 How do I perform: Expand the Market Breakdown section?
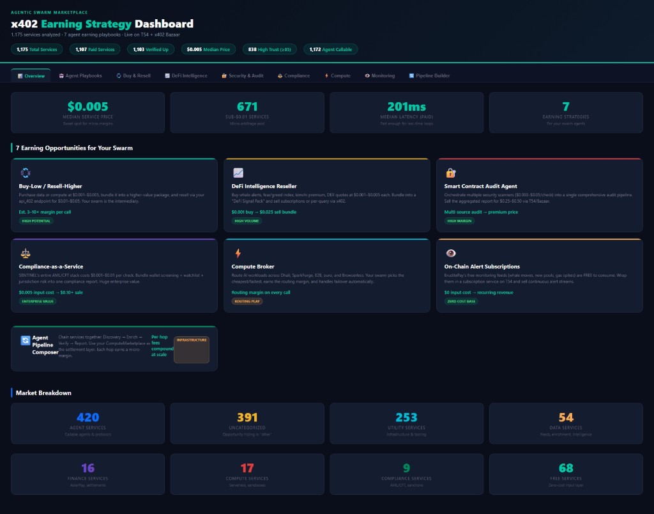pyautogui.click(x=43, y=393)
